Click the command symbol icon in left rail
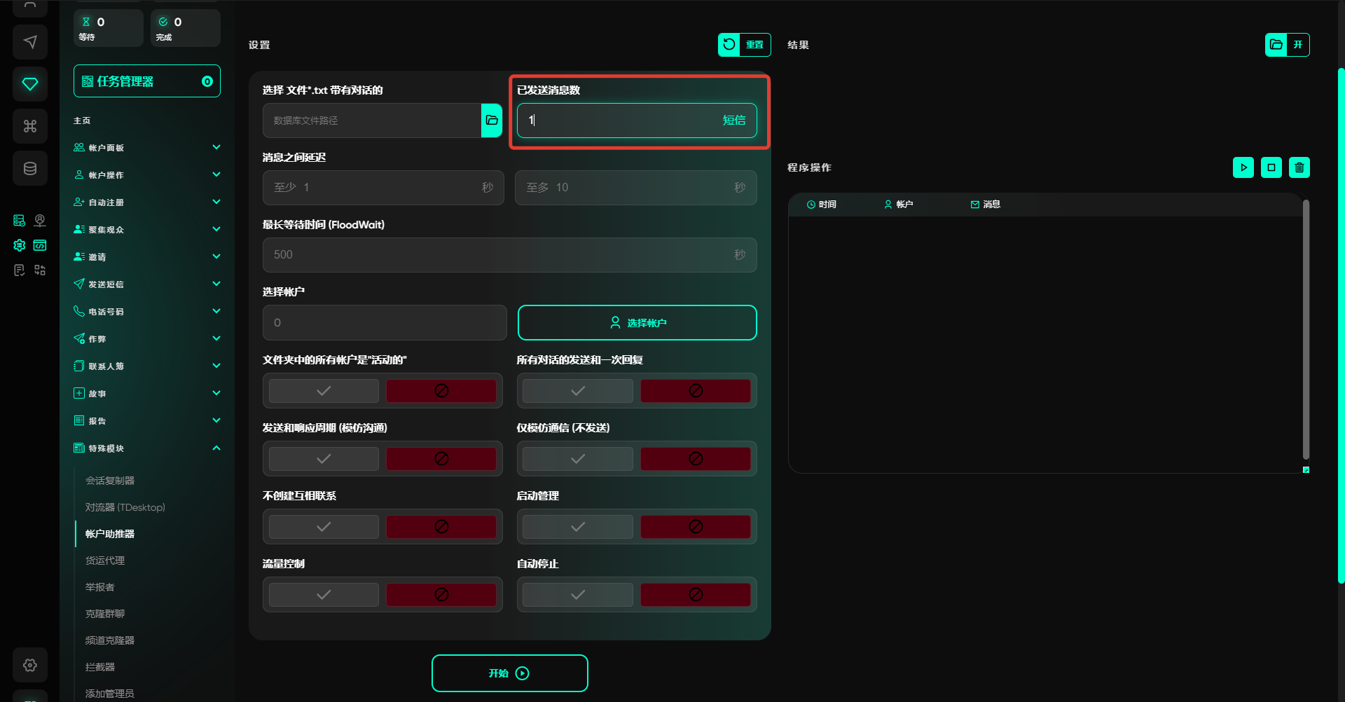 coord(30,126)
